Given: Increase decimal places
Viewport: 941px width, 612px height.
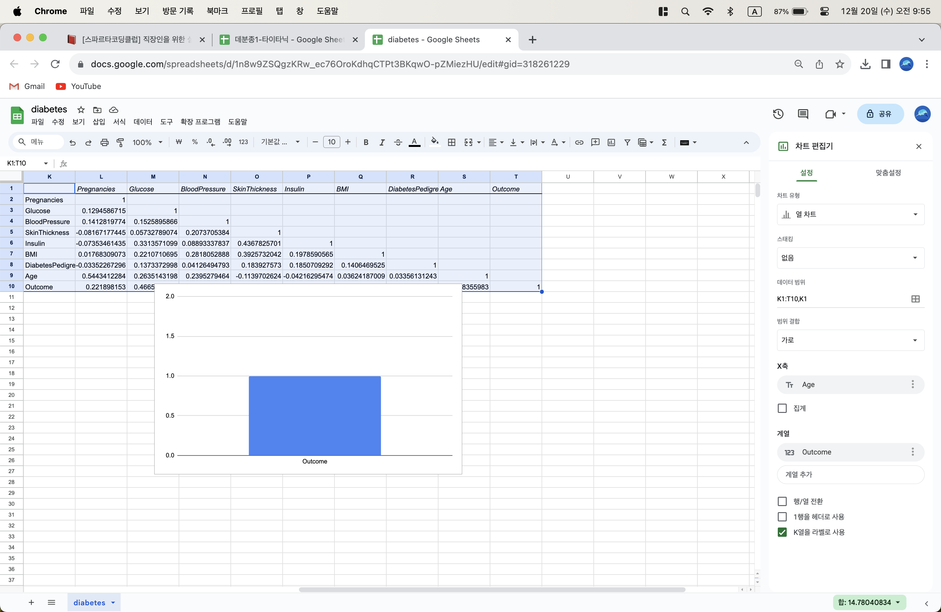Looking at the screenshot, I should 227,142.
